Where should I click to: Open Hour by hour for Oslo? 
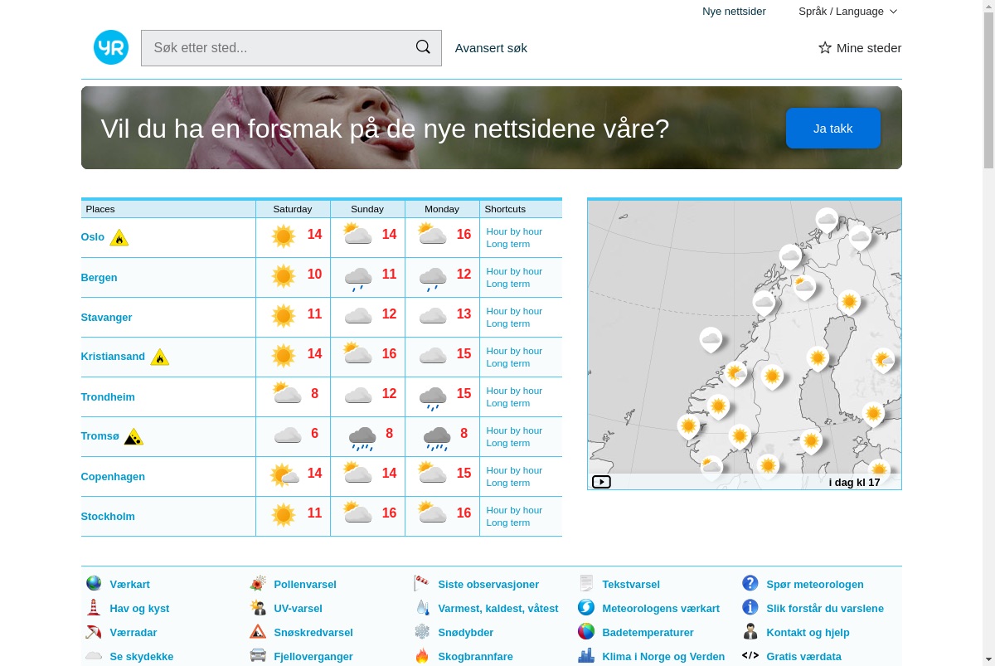(x=514, y=231)
